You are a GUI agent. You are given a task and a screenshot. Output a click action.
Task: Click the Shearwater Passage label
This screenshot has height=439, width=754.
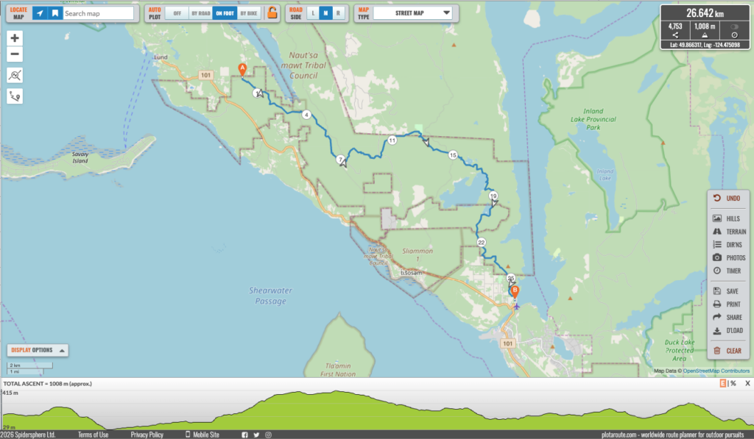pos(270,296)
